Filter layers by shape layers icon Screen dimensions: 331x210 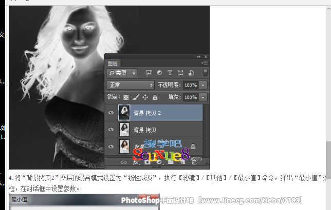pyautogui.click(x=180, y=73)
